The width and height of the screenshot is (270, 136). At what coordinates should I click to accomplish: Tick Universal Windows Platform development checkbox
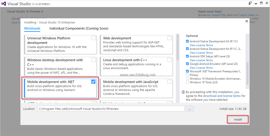(x=93, y=38)
